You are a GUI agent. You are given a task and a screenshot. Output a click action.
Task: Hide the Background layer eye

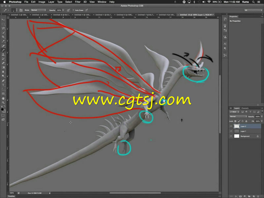click(x=231, y=136)
